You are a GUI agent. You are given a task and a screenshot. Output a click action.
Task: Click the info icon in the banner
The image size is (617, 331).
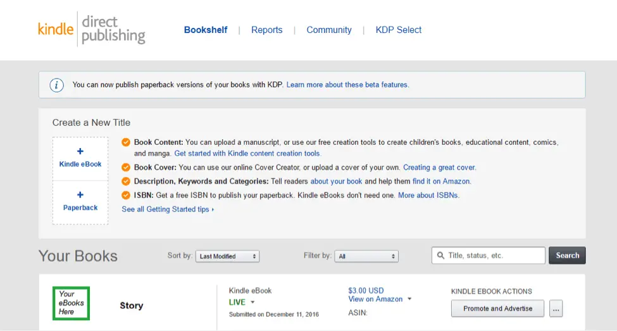(57, 85)
